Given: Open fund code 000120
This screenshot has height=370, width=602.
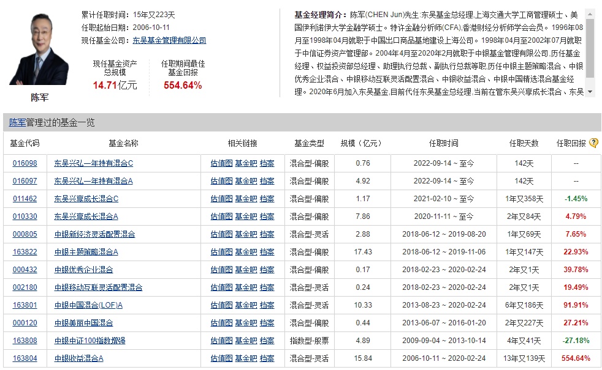Looking at the screenshot, I should point(25,323).
